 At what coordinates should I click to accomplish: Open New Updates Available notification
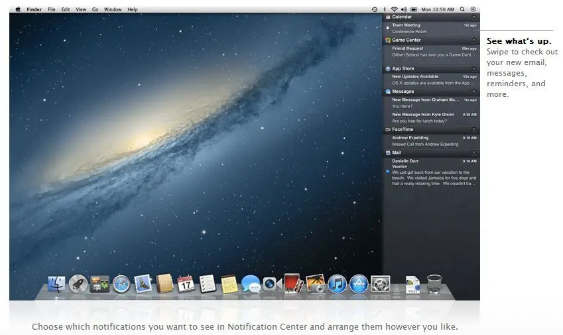pos(431,80)
